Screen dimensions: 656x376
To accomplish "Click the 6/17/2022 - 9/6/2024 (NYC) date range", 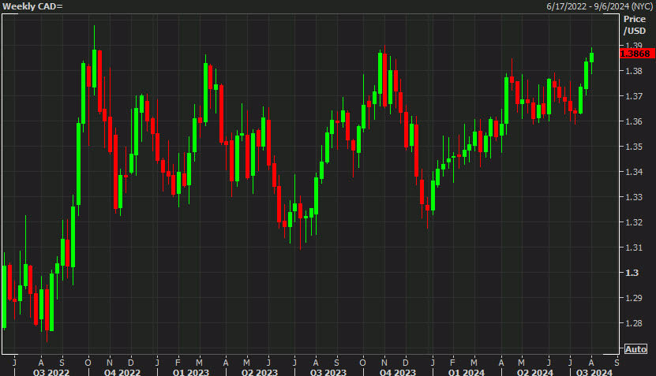I will tap(600, 6).
